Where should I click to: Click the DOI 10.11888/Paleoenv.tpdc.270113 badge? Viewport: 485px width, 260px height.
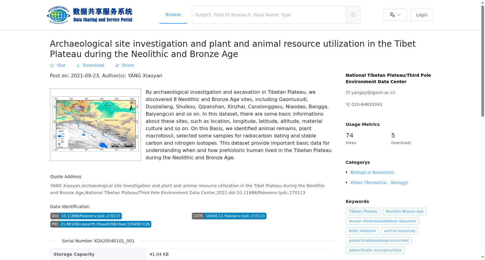point(86,216)
